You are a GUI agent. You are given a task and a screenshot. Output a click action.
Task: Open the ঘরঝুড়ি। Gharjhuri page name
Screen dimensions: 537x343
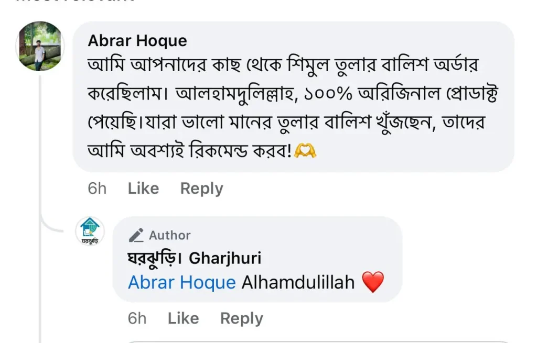coord(195,258)
